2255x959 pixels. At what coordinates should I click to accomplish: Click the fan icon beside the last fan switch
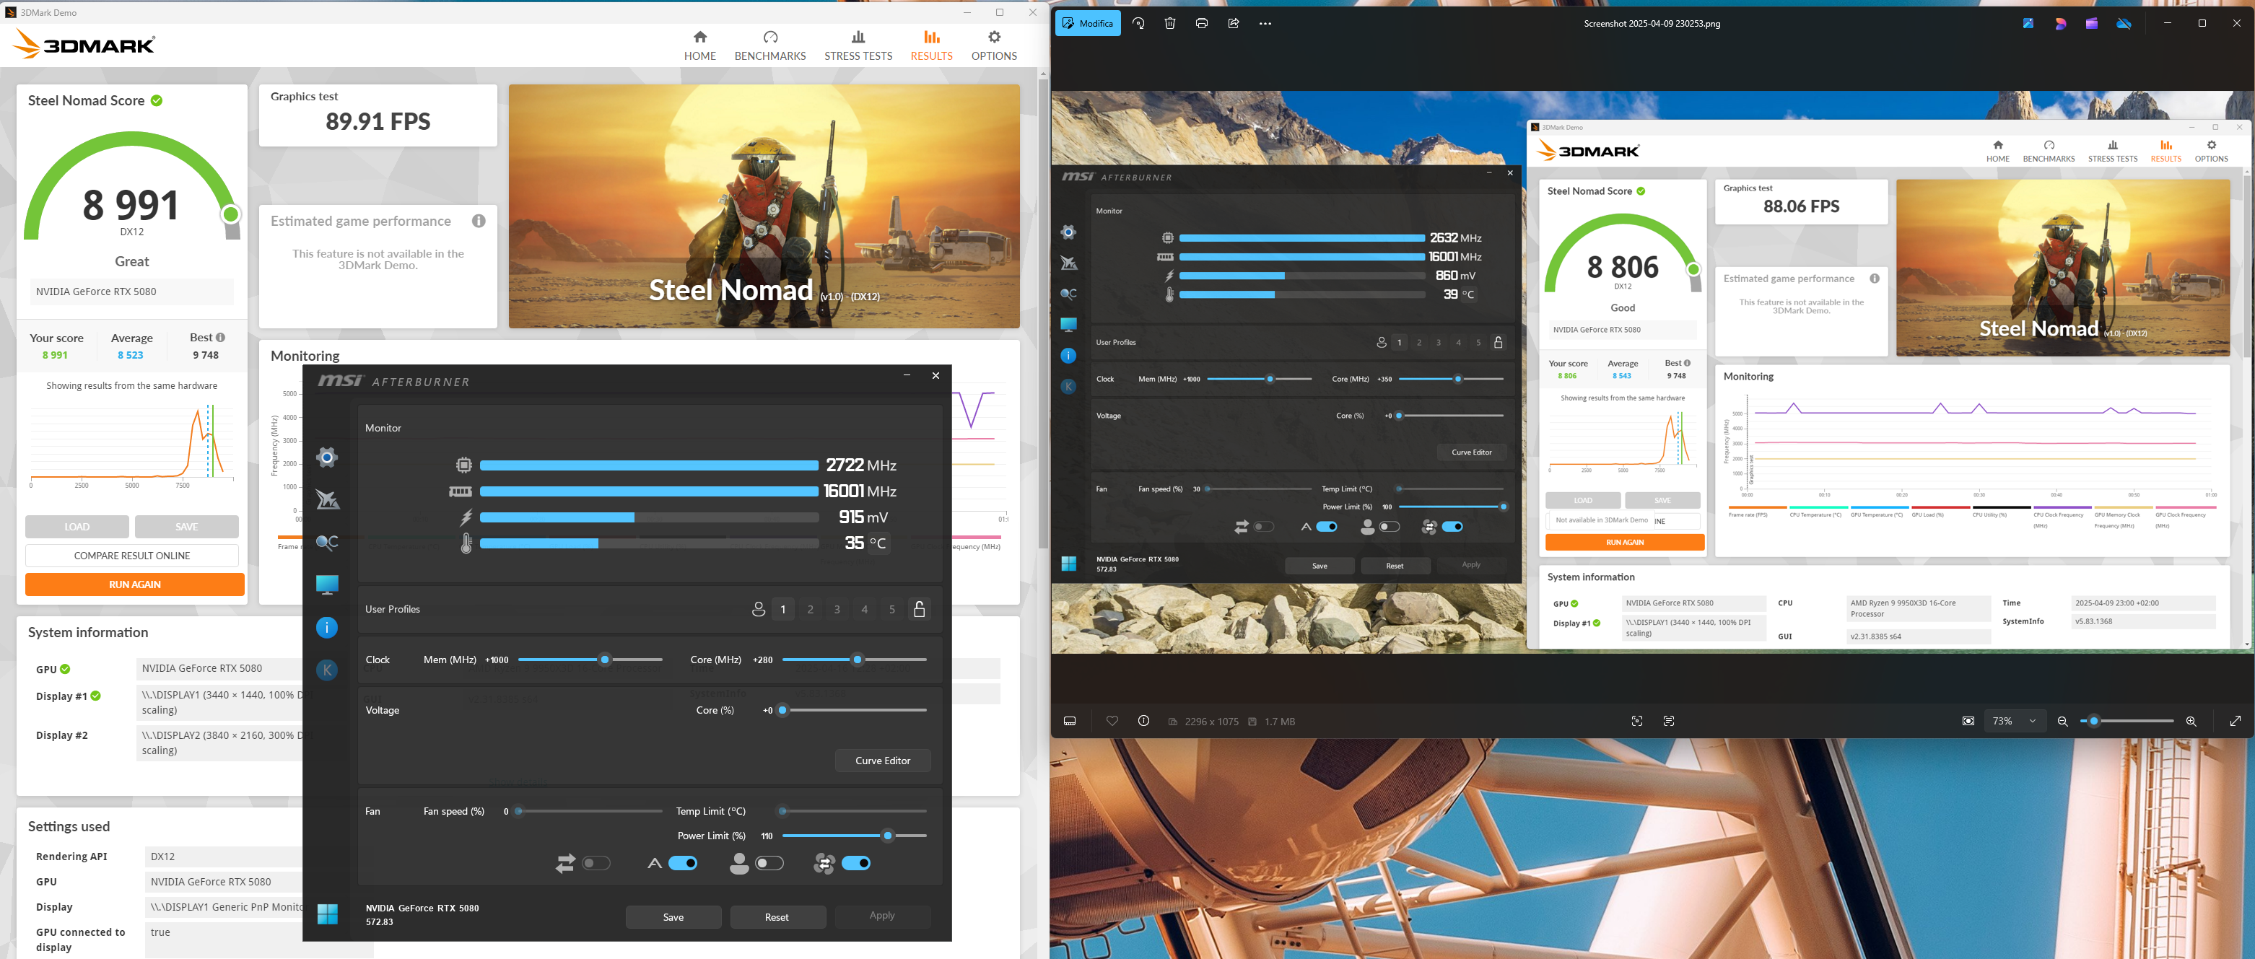point(824,864)
